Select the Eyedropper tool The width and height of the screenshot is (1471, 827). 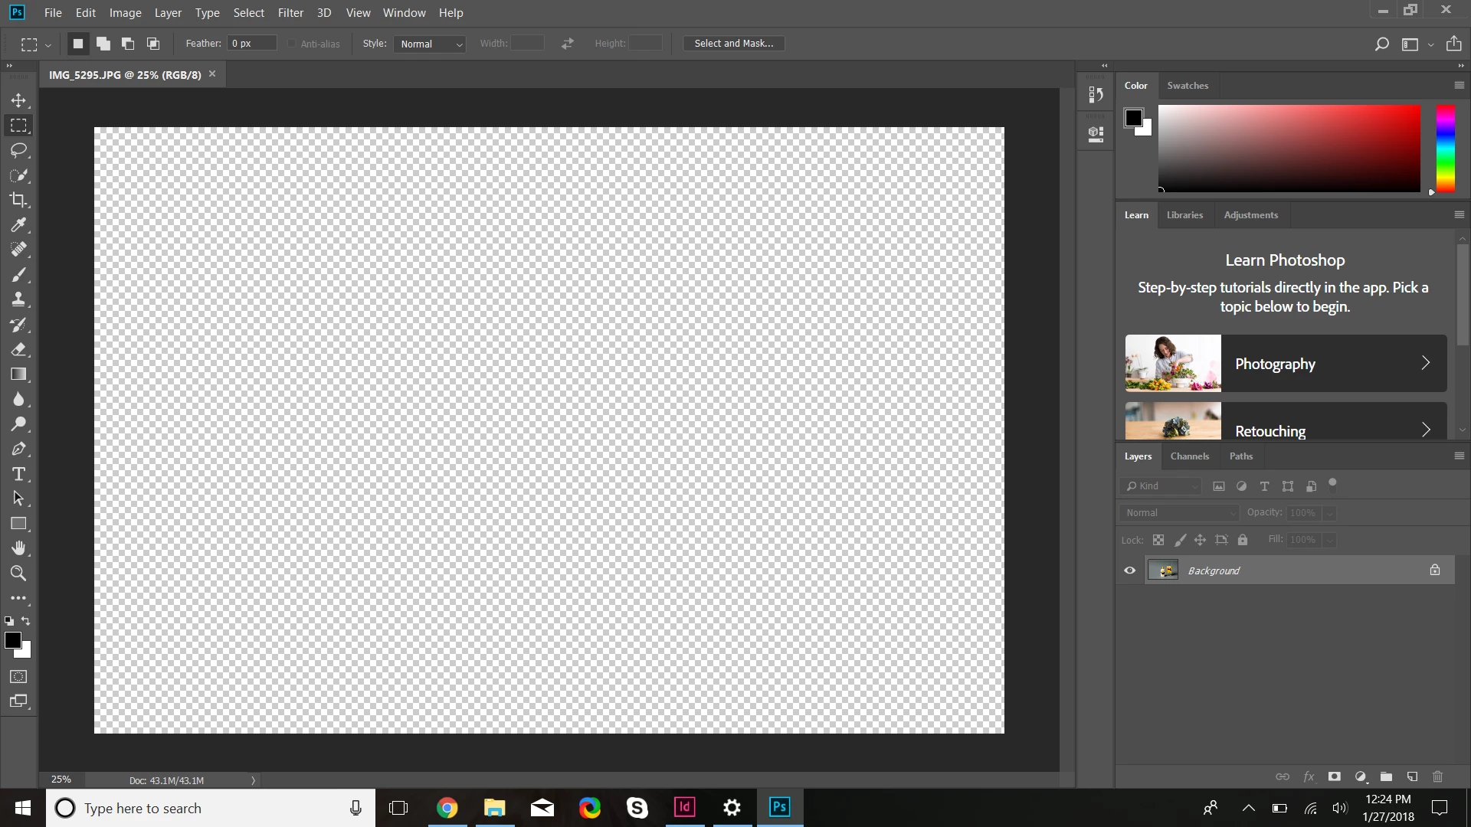click(x=18, y=225)
